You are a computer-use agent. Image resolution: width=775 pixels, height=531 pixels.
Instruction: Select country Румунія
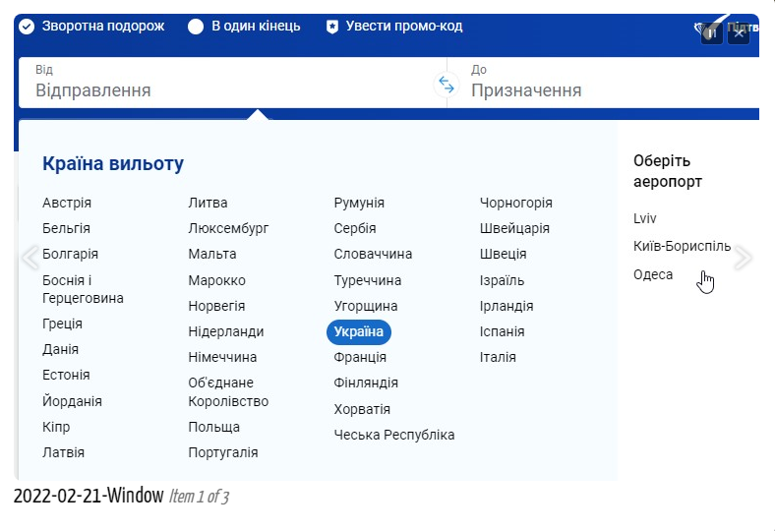pos(359,203)
